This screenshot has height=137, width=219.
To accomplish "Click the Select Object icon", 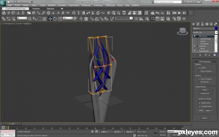I will click(x=30, y=19).
